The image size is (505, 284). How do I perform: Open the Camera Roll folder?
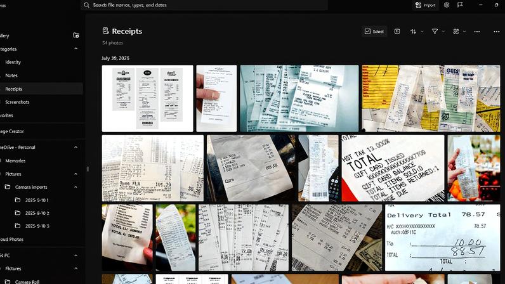pos(27,281)
